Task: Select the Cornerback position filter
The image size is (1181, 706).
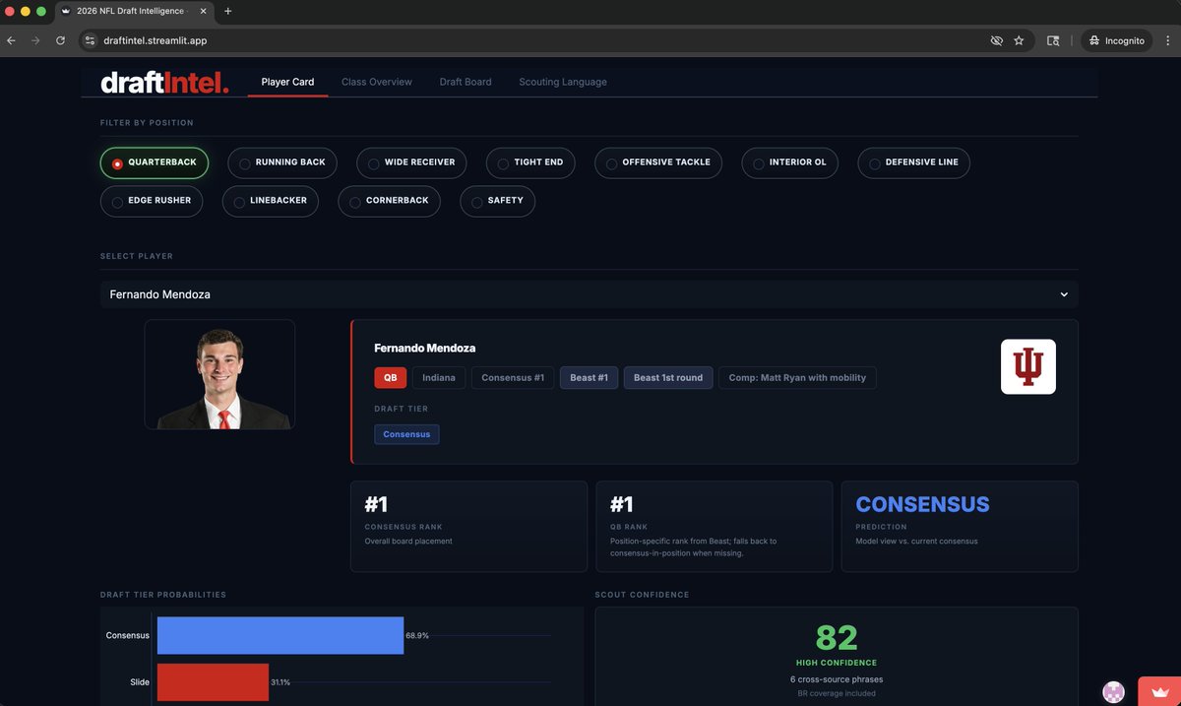Action: click(x=389, y=201)
